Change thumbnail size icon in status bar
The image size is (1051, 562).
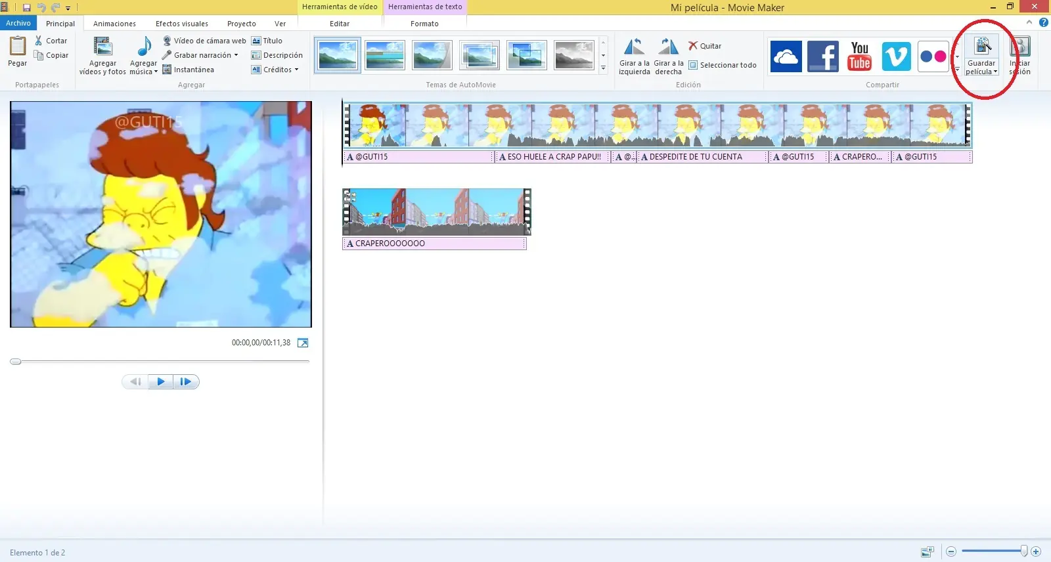click(x=928, y=551)
